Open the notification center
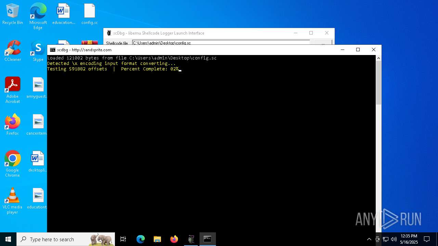The image size is (438, 246). (x=427, y=239)
